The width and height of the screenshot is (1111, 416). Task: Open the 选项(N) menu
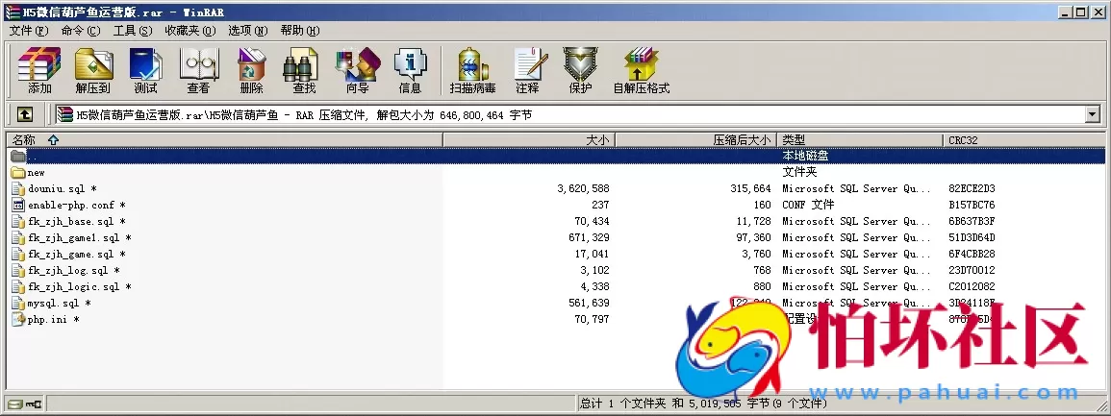[x=248, y=31]
